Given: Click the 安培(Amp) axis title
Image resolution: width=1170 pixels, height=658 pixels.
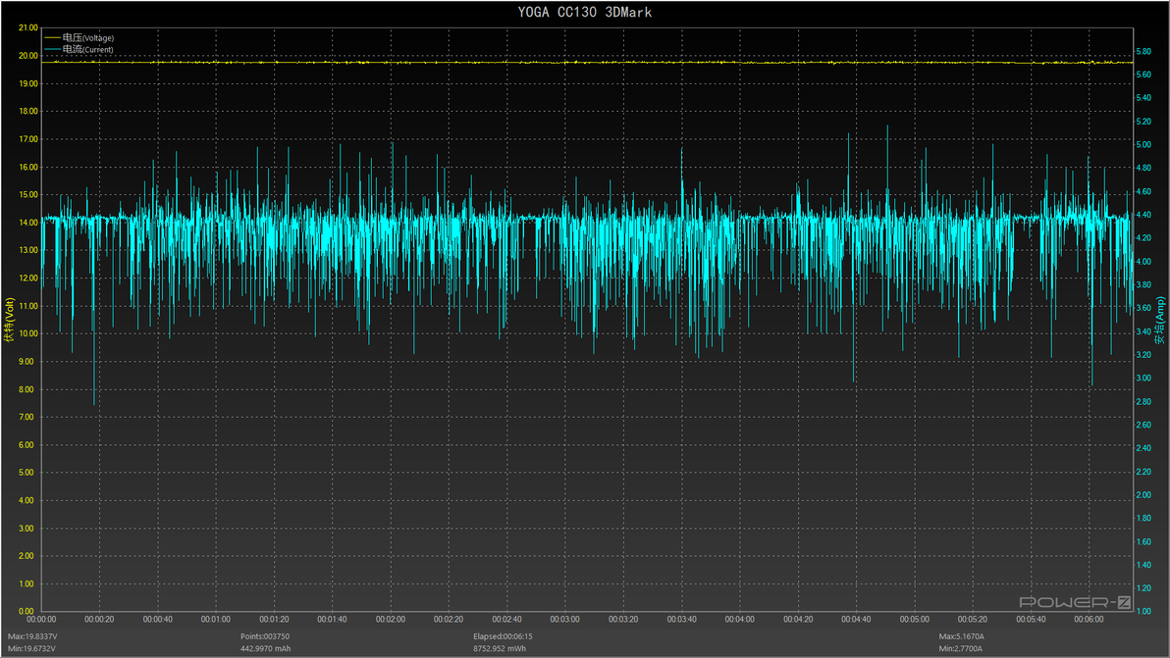Looking at the screenshot, I should 1159,320.
